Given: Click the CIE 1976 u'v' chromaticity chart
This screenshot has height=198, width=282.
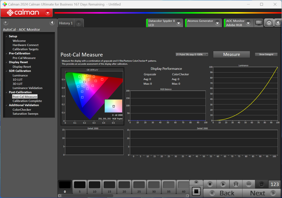Looking at the screenshot, I should [x=92, y=96].
